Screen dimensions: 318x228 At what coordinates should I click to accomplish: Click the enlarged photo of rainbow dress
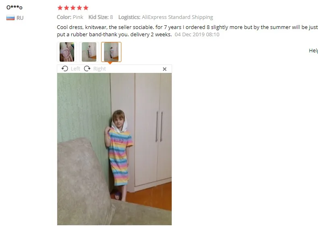pos(114,149)
